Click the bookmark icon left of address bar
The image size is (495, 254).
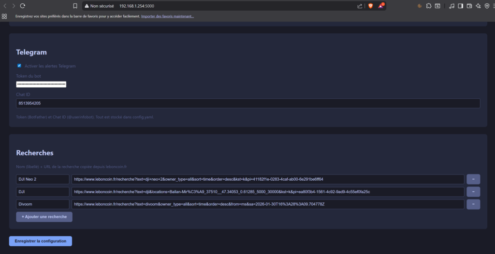pyautogui.click(x=75, y=6)
